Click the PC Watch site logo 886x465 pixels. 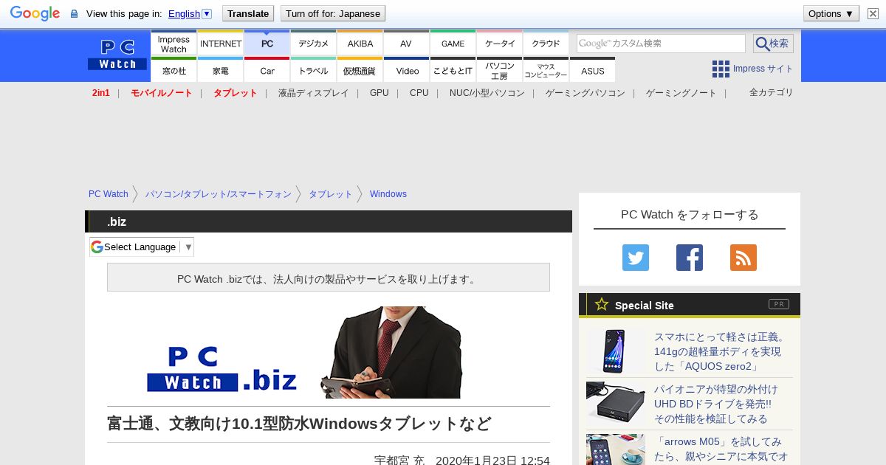pos(117,55)
